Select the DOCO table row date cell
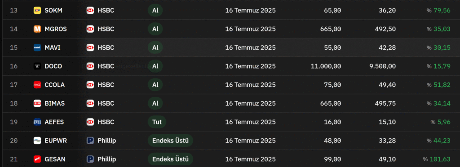The height and width of the screenshot is (167, 460). (x=251, y=66)
